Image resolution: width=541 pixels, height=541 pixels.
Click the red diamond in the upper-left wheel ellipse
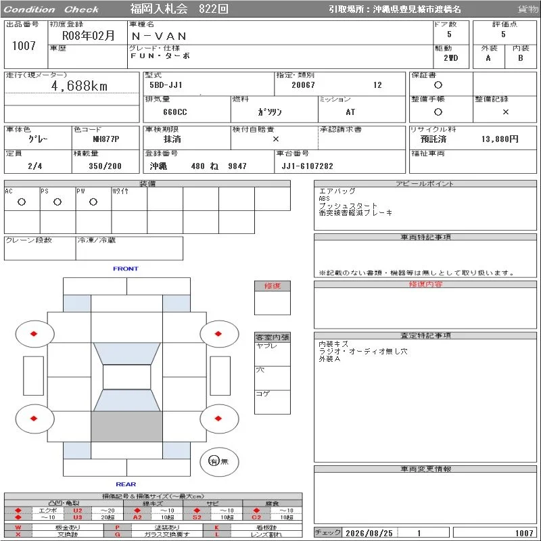coord(34,333)
